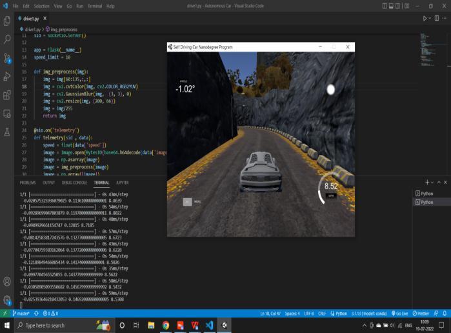Expand the new terminal launch profile dropdown
Screen dimensions: 451x333
point(432,183)
